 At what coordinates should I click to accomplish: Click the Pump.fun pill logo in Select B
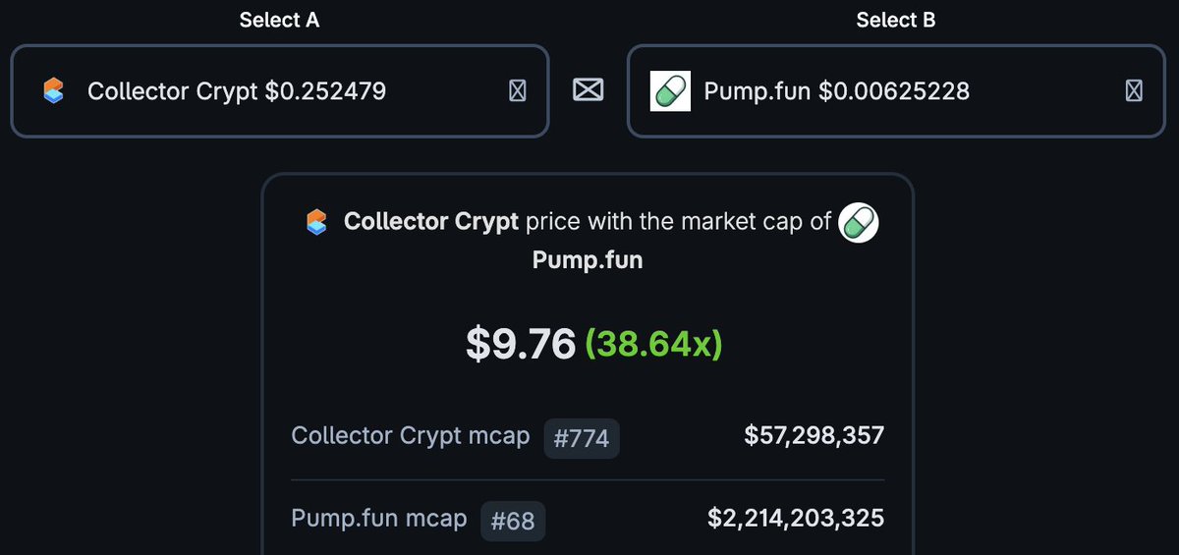click(671, 91)
